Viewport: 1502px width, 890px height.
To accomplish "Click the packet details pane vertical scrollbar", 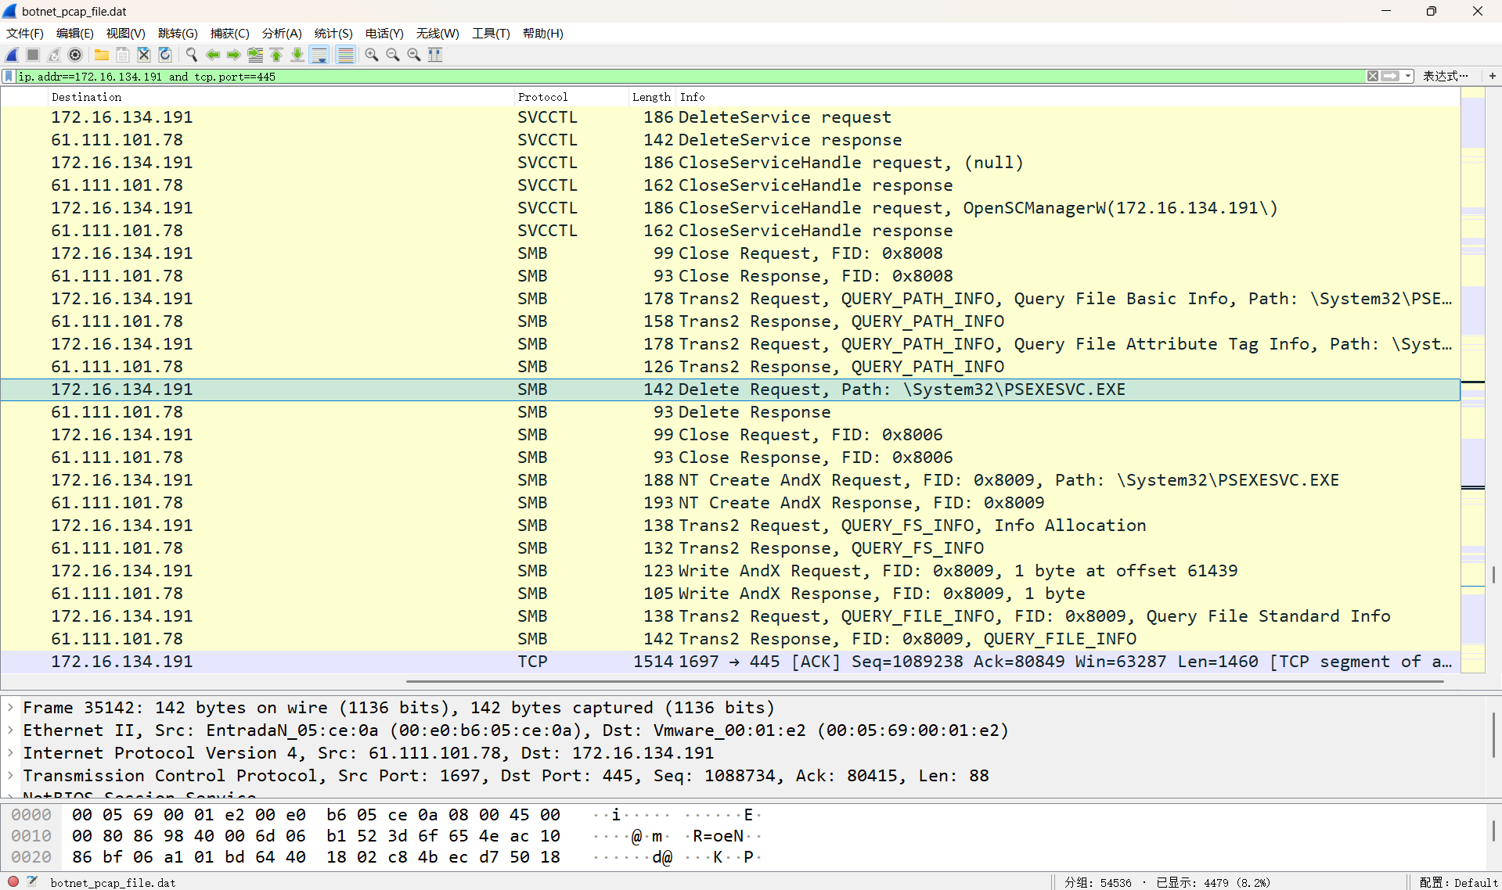I will coord(1493,734).
